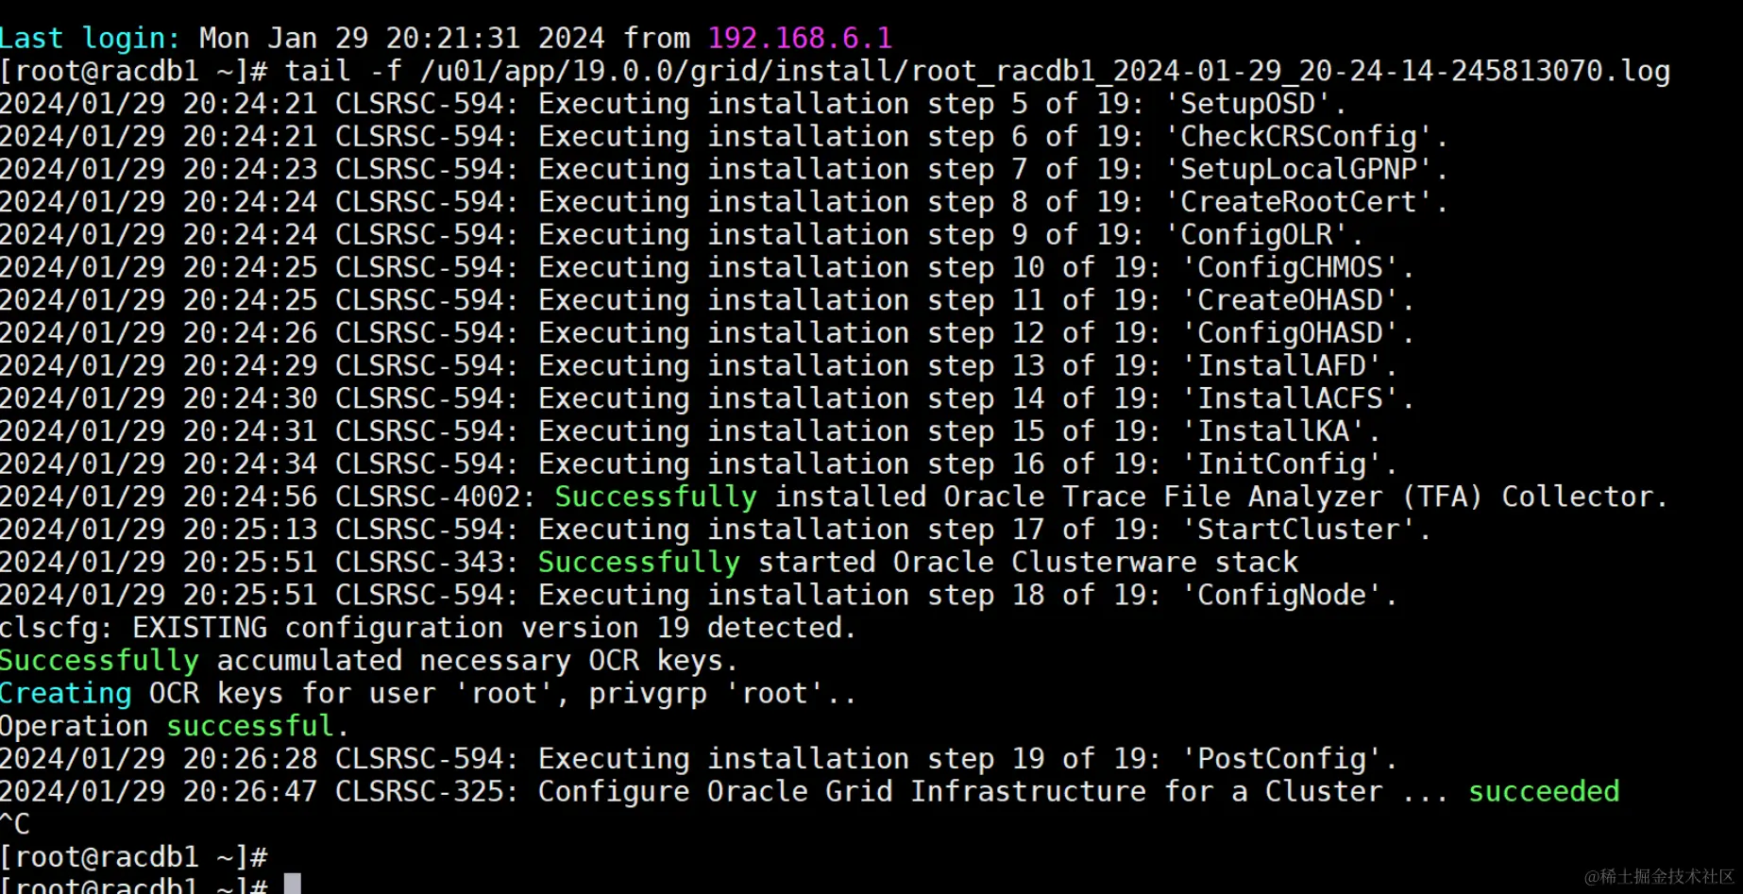Click 'Successfully accumulated necessary OCR keys' line
1743x894 pixels.
click(368, 661)
